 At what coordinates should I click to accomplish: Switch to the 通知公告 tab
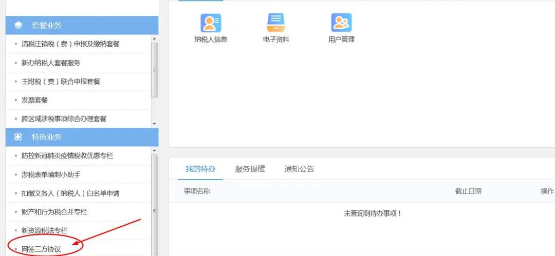coord(299,169)
